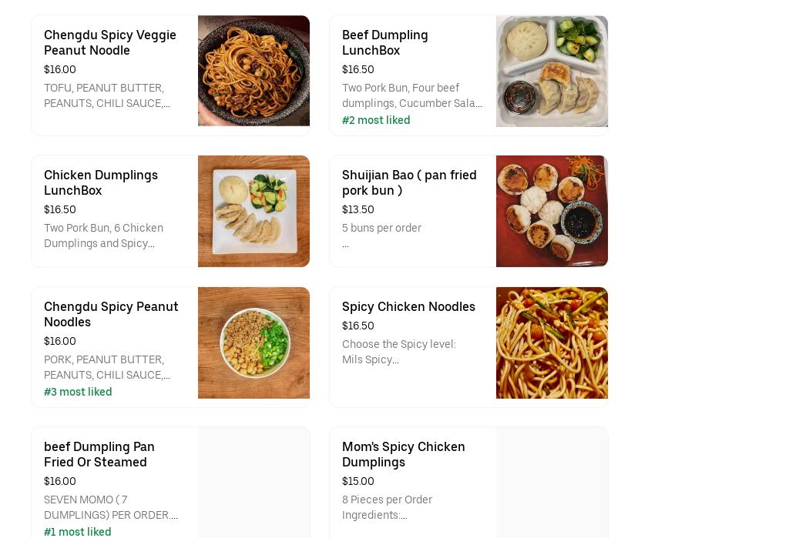789x538 pixels.
Task: Select the Mom's Spicy Chicken Dumplings title
Action: (x=404, y=454)
